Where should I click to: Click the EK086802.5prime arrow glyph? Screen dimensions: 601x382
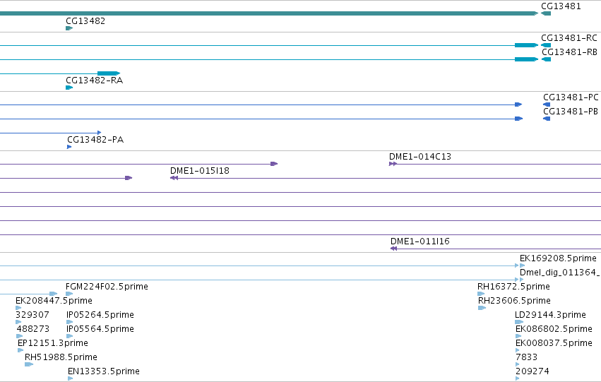tap(518, 336)
